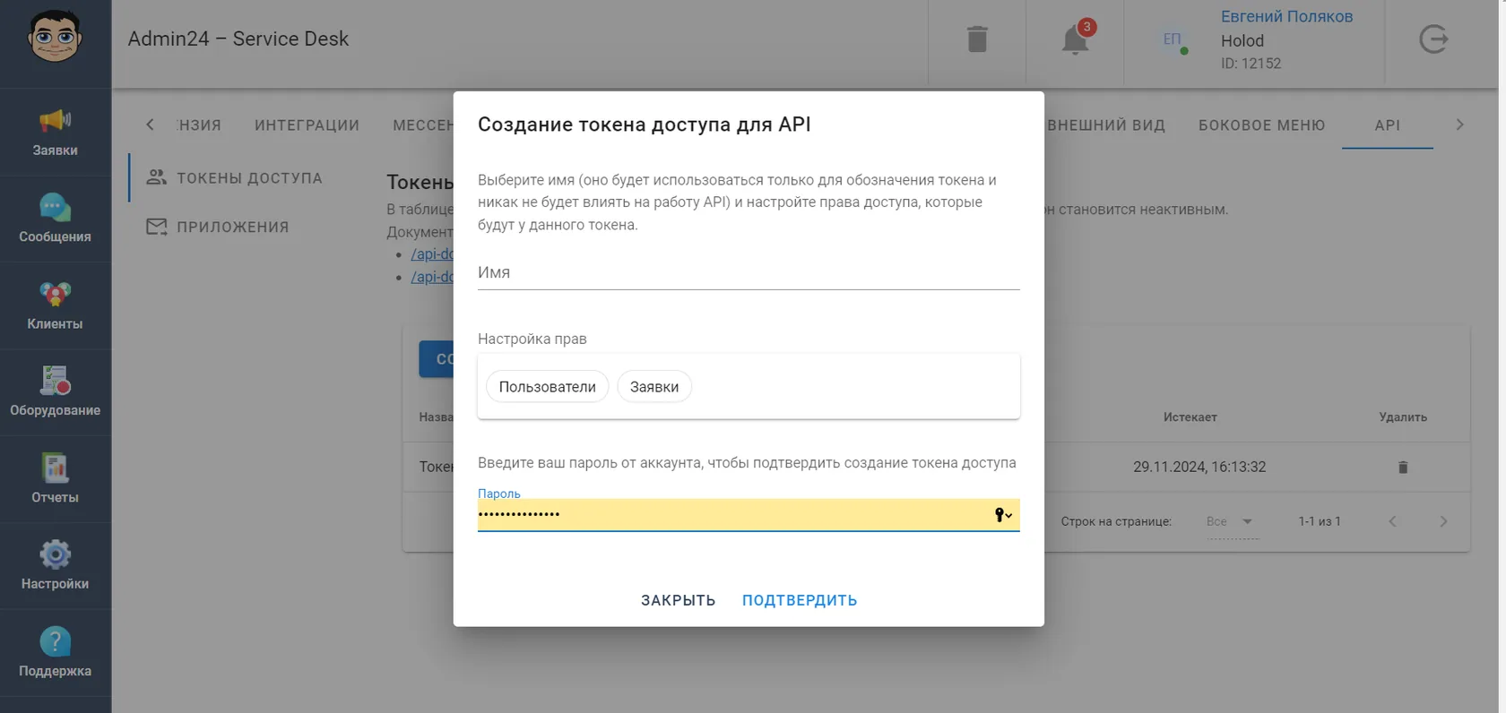Open the Евгений Поляков profile link

1286,16
